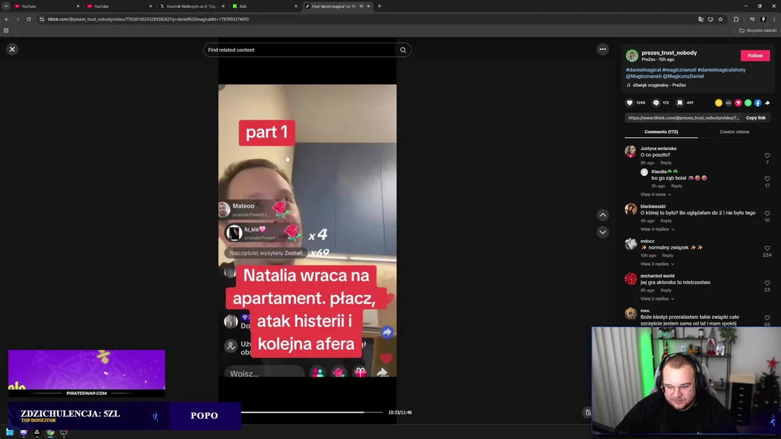Screen dimensions: 781x439
Task: Close the active TikTok browser tab
Action: point(369,6)
